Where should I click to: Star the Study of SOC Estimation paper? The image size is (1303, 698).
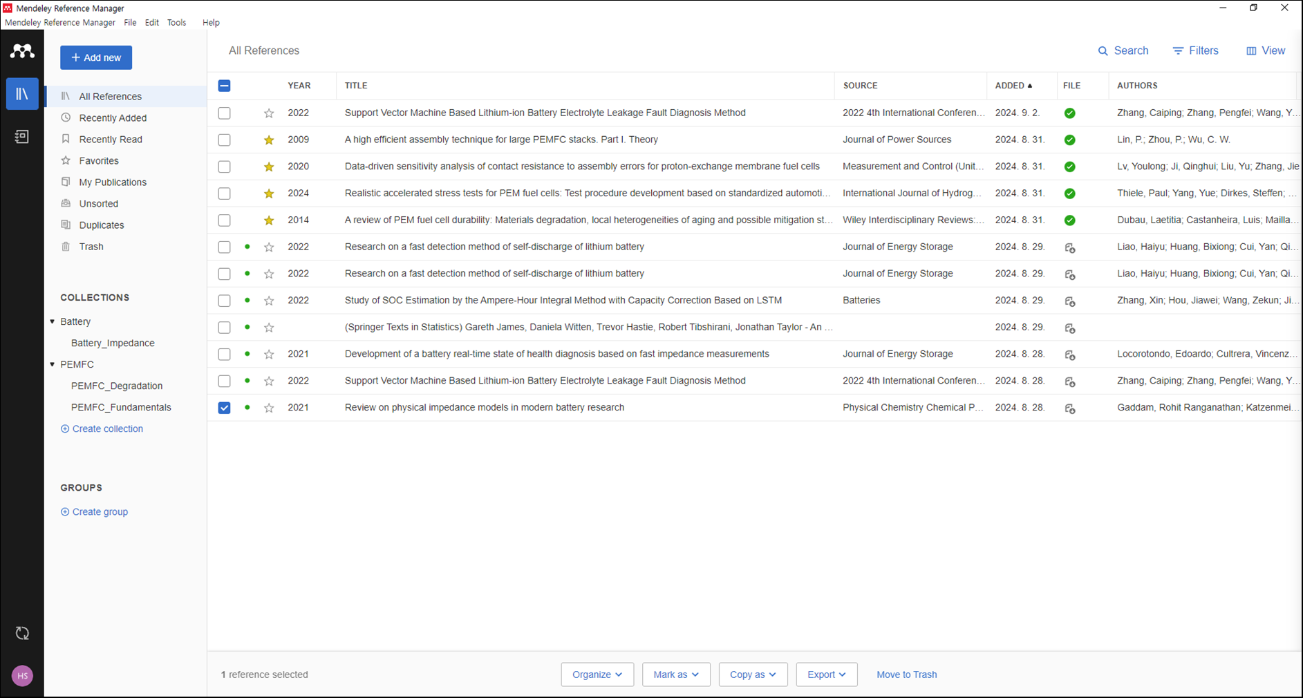coord(269,301)
